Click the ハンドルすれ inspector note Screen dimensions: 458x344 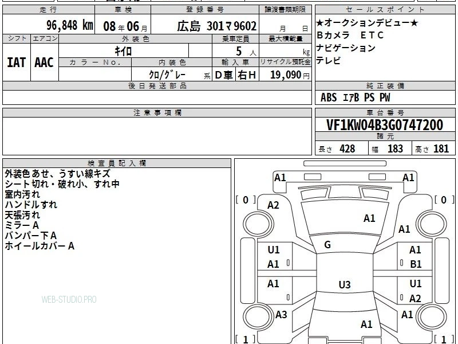tap(31, 205)
